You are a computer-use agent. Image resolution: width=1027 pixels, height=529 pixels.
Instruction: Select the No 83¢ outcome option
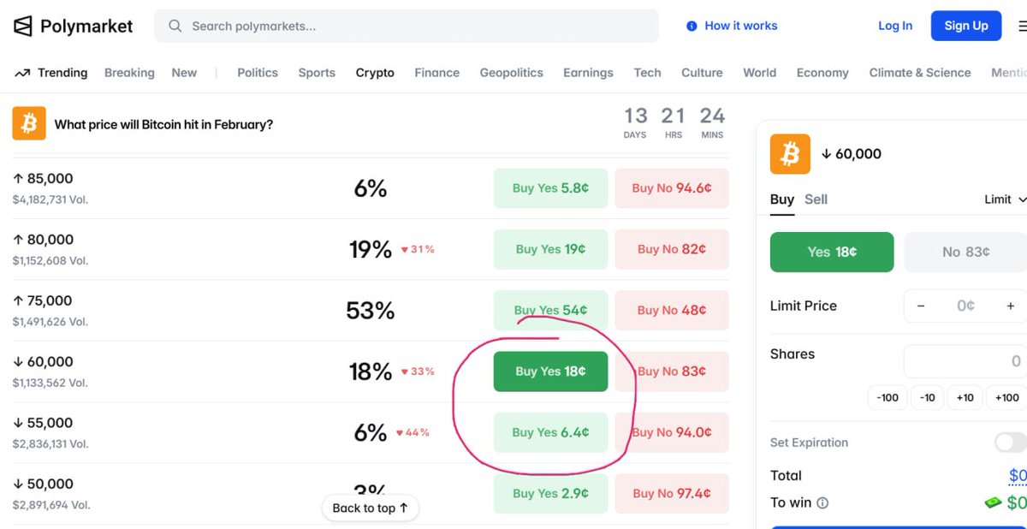pos(965,252)
